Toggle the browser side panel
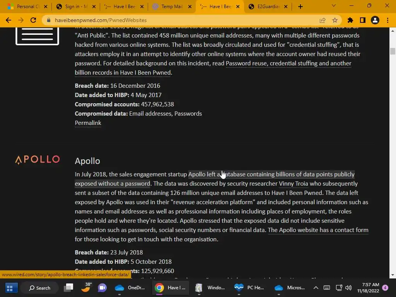The width and height of the screenshot is (396, 297). pos(363,20)
